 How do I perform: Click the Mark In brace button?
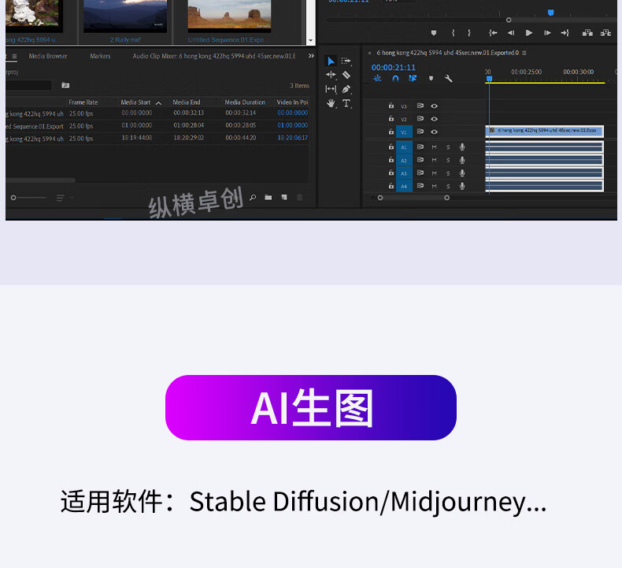(x=453, y=33)
